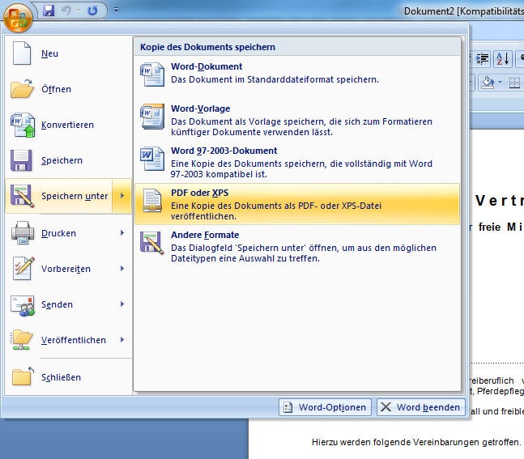The width and height of the screenshot is (524, 459).
Task: Click the sort A-Z icon in the ribbon
Action: click(x=503, y=59)
